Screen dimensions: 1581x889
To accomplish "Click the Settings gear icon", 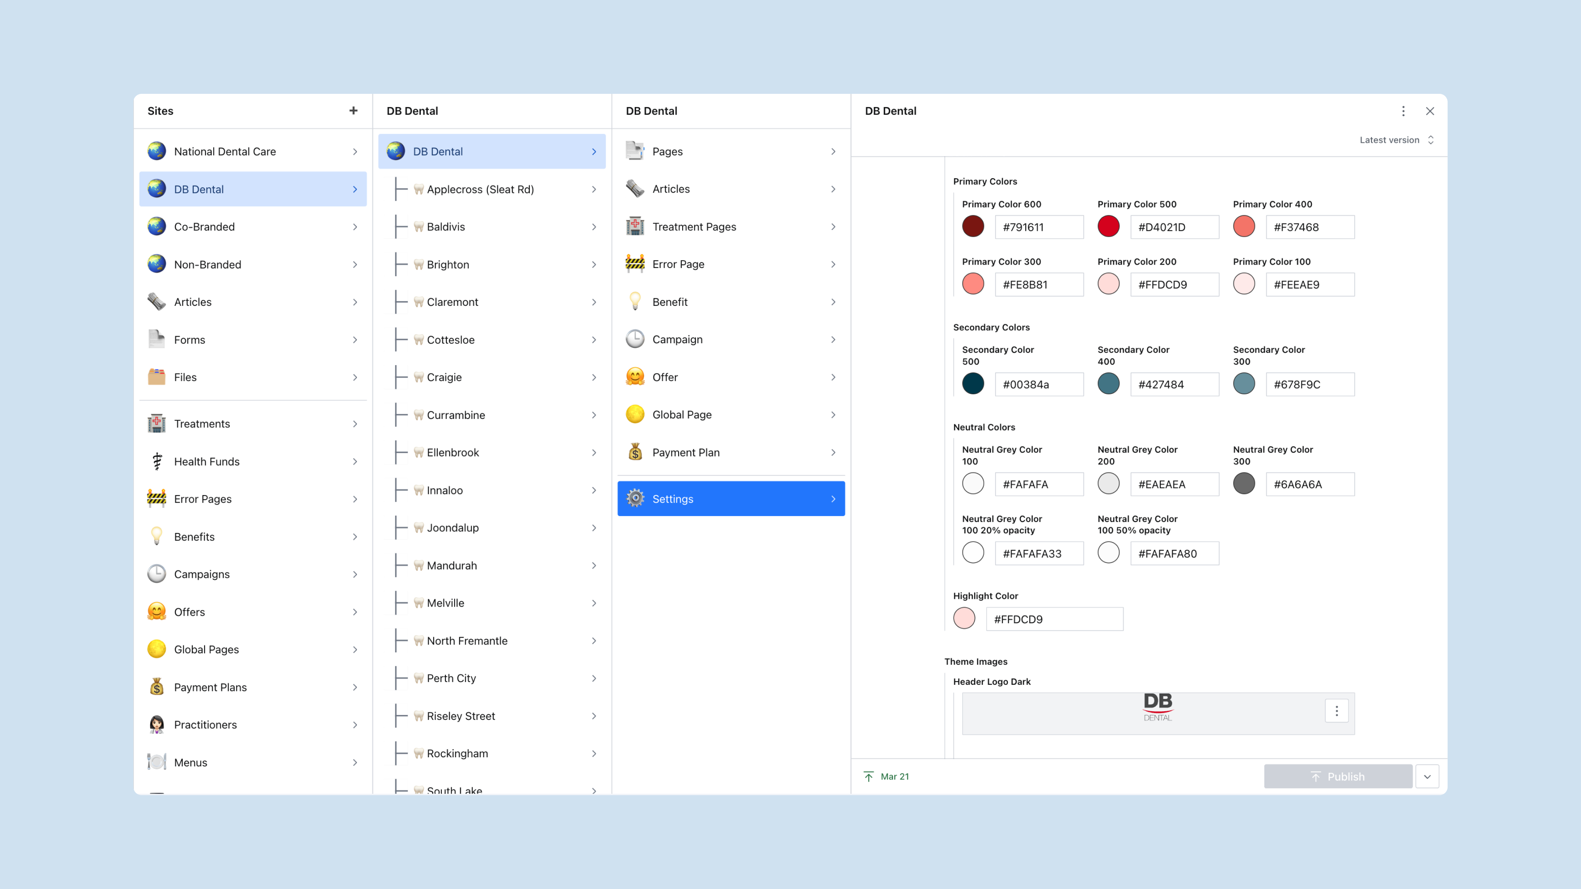I will click(635, 498).
